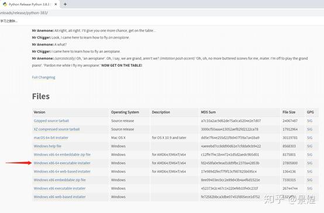Select the Mac OS X operating system cell
The image size is (324, 213).
click(x=118, y=138)
